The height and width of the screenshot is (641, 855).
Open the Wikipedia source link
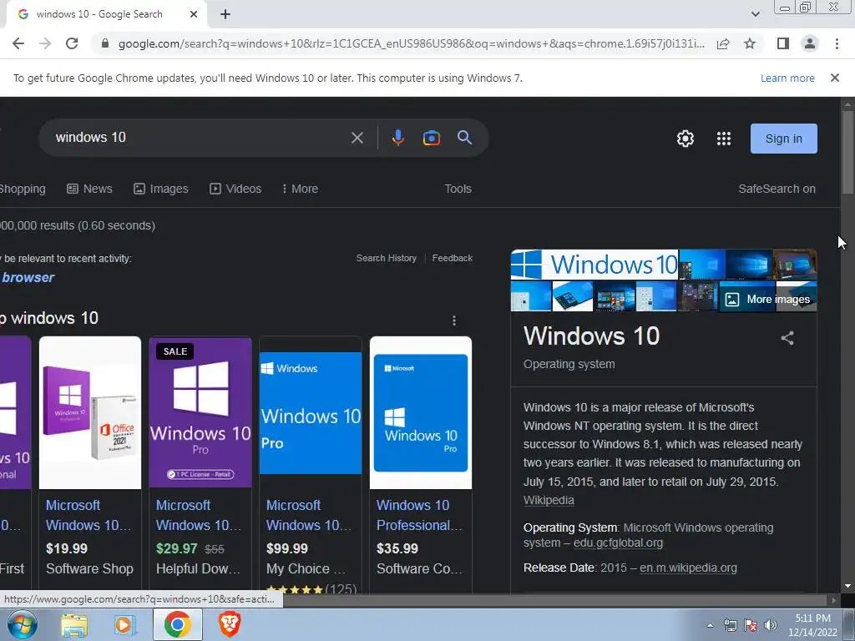549,500
